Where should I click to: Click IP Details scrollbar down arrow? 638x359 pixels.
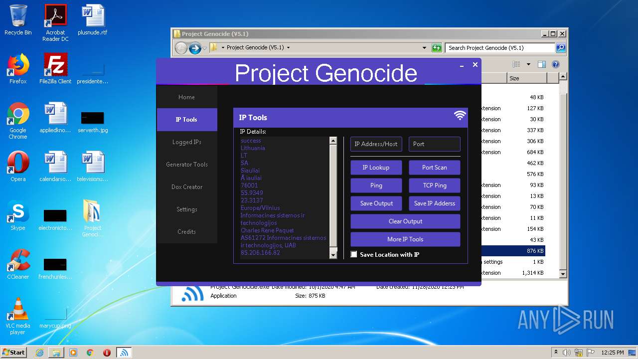(333, 255)
